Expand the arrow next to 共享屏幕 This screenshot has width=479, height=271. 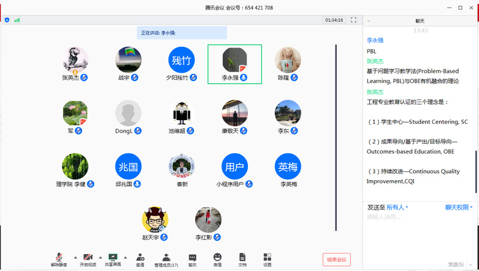coord(125,257)
